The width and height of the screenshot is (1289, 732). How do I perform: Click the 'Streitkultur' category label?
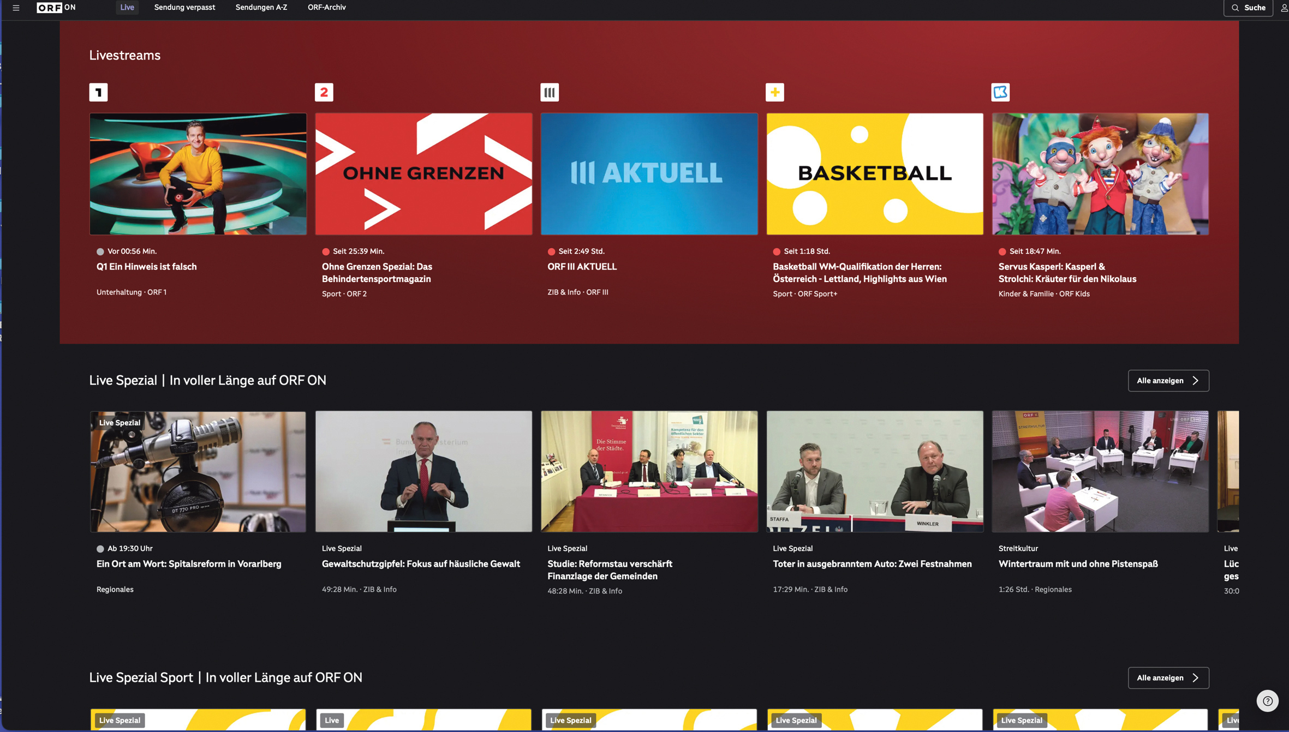pos(1018,549)
